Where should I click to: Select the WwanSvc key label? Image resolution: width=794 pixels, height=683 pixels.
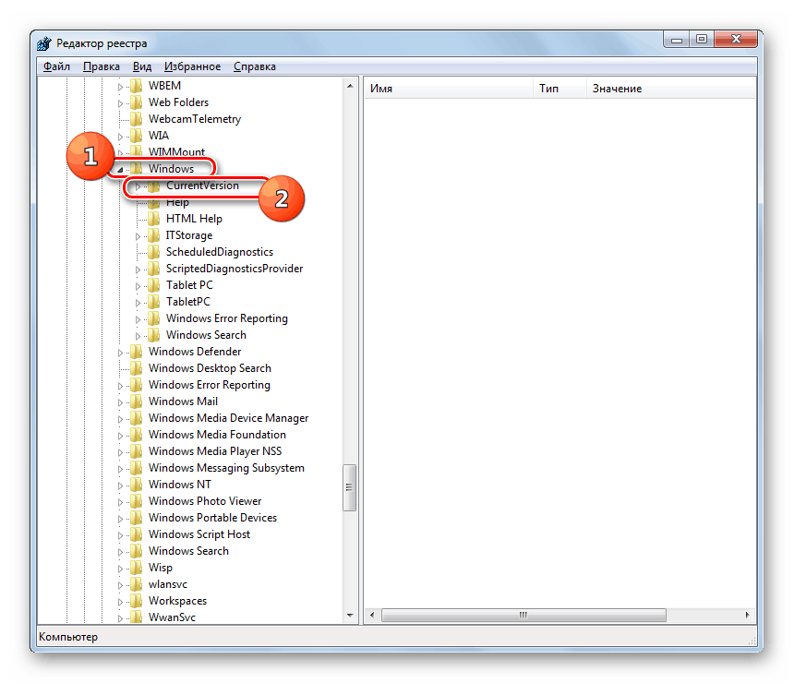172,617
